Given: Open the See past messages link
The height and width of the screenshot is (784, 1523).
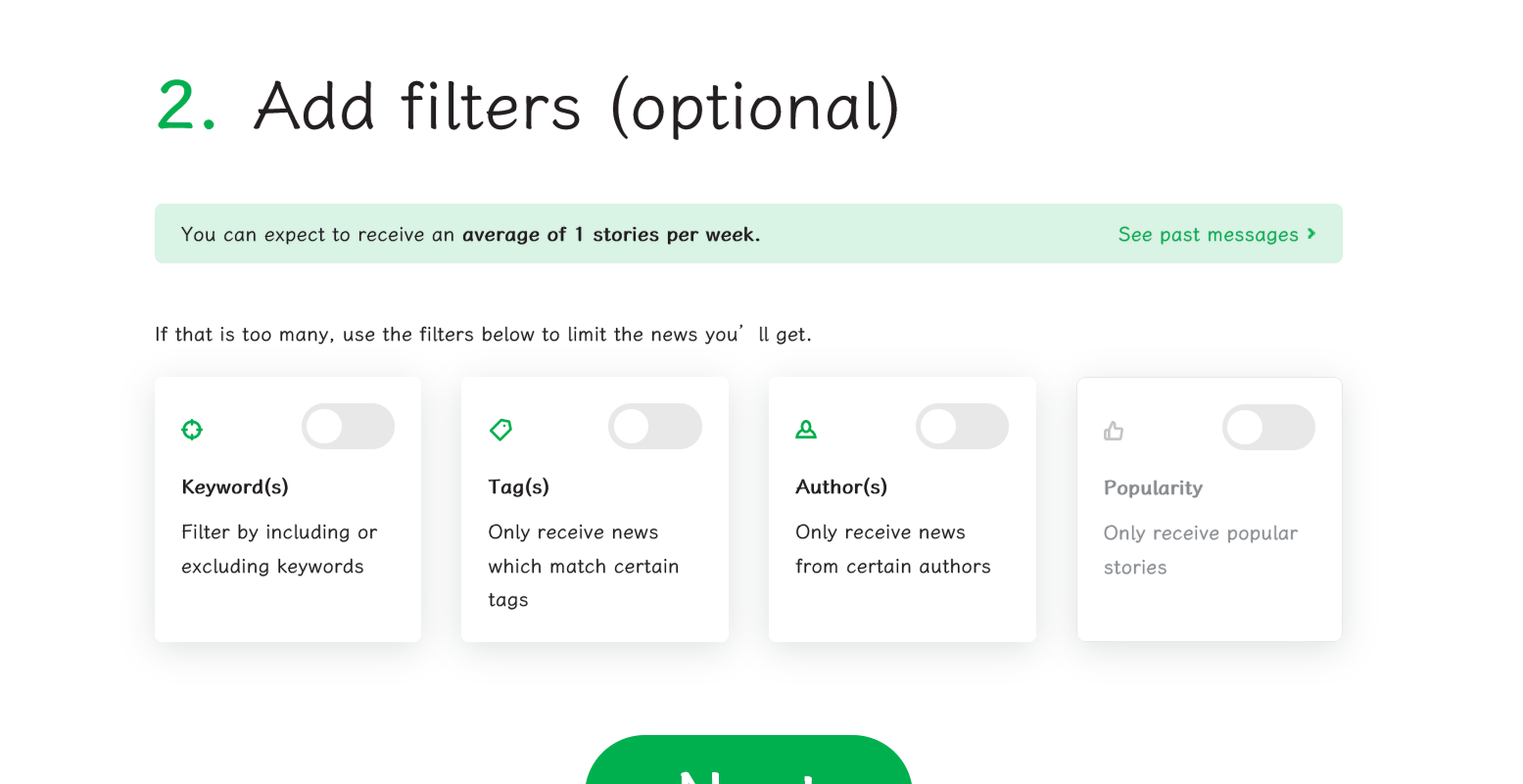Looking at the screenshot, I should (x=1208, y=235).
